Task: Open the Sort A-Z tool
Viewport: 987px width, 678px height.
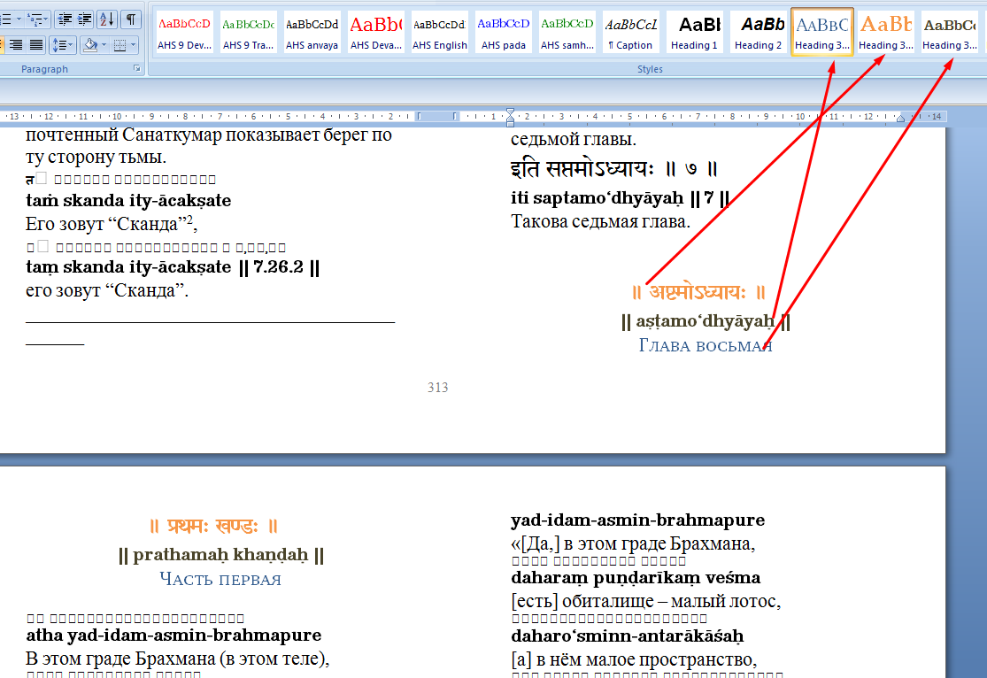Action: (107, 20)
